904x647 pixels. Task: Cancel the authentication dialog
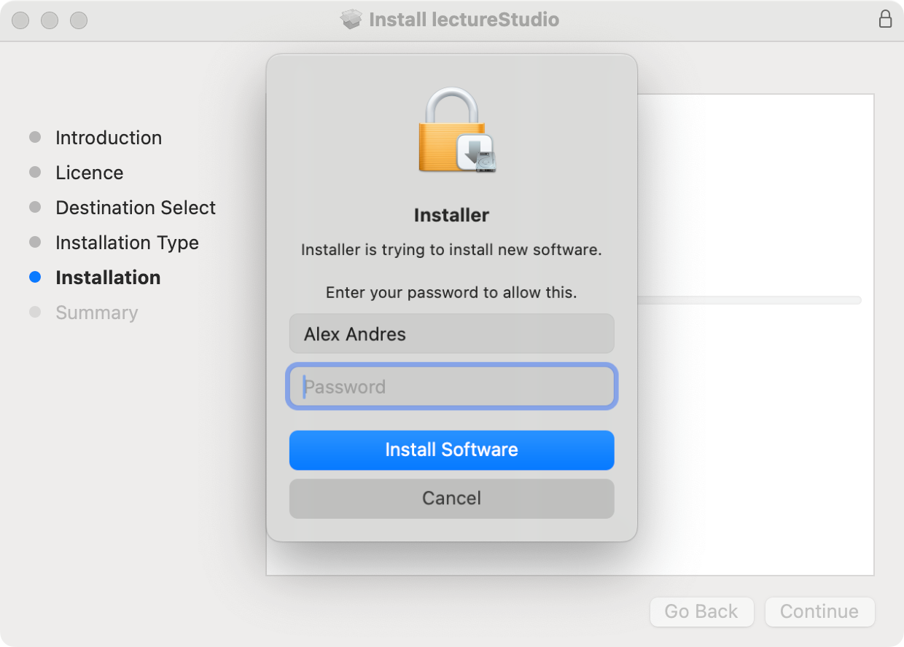tap(451, 498)
